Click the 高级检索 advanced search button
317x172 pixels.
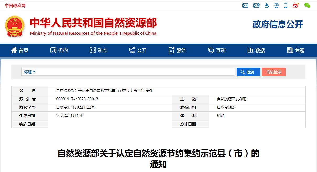tap(274, 72)
